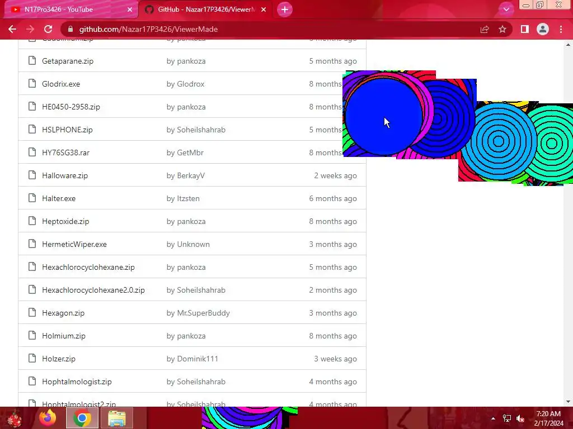This screenshot has width=573, height=429.
Task: Expand the tab search dropdown arrow
Action: [506, 9]
